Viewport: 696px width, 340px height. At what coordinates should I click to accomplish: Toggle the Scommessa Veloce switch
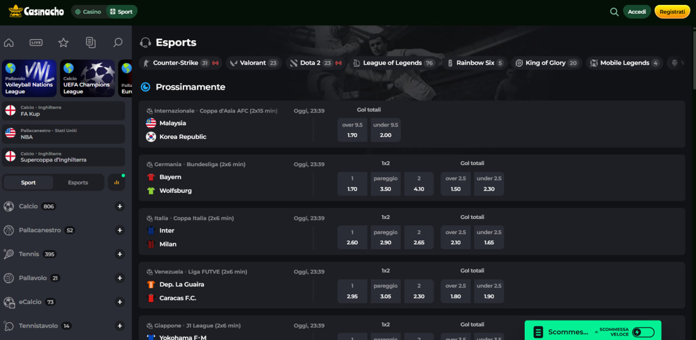click(643, 332)
